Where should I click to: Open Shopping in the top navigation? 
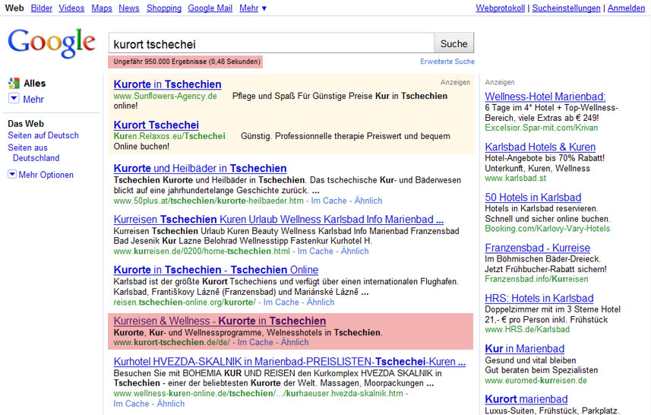[x=164, y=8]
